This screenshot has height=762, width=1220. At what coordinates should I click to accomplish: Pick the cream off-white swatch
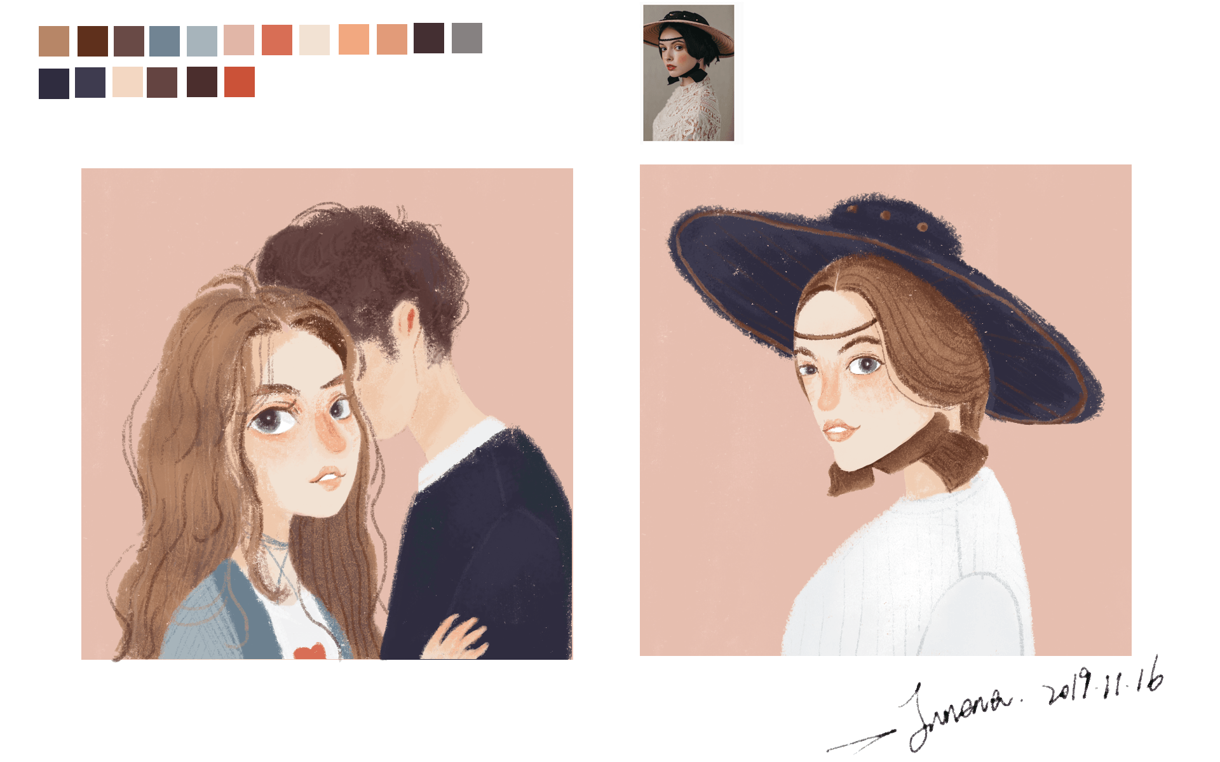pyautogui.click(x=315, y=40)
